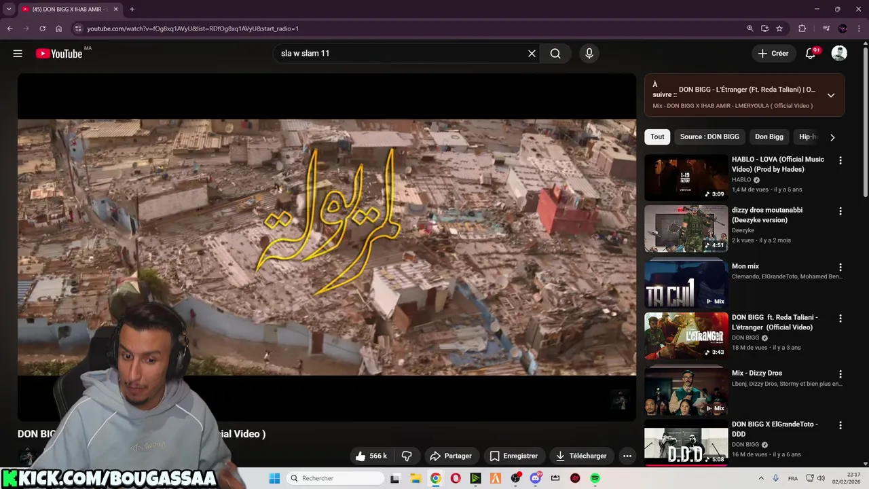Image resolution: width=869 pixels, height=489 pixels.
Task: Open options for Mix - Dizzy Dros
Action: tap(840, 374)
